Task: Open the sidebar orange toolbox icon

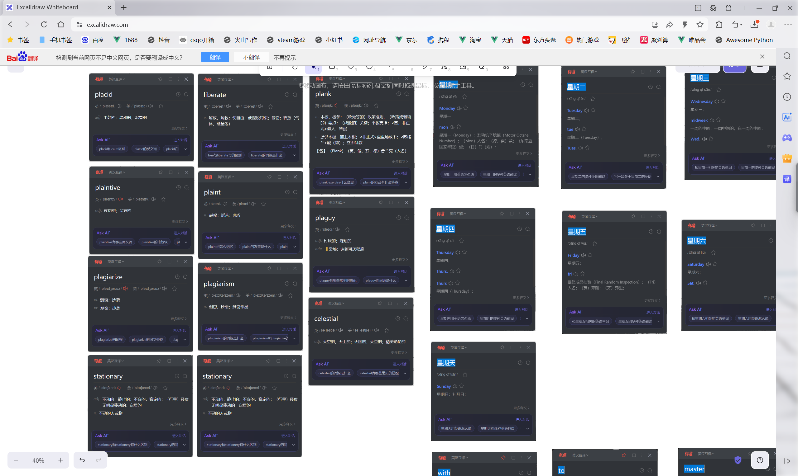Action: (x=787, y=158)
